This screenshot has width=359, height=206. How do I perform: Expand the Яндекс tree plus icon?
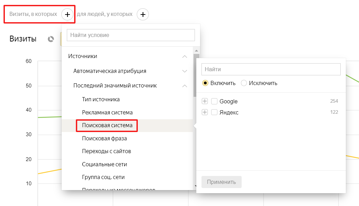[205, 112]
